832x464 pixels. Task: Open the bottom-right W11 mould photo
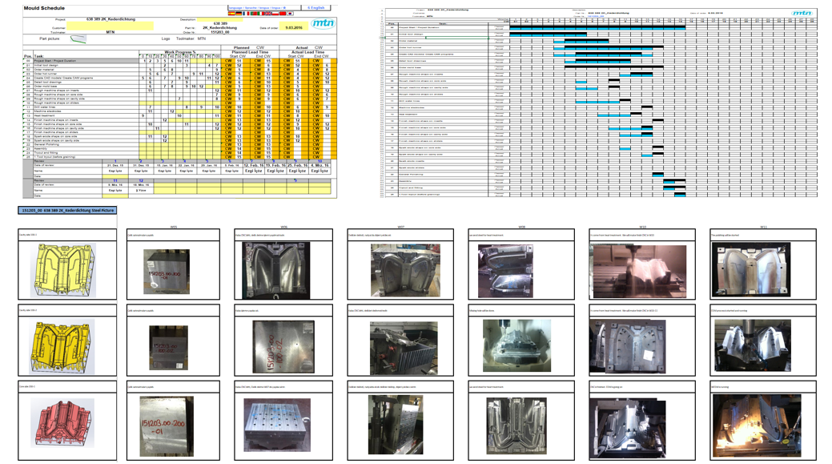pos(754,425)
